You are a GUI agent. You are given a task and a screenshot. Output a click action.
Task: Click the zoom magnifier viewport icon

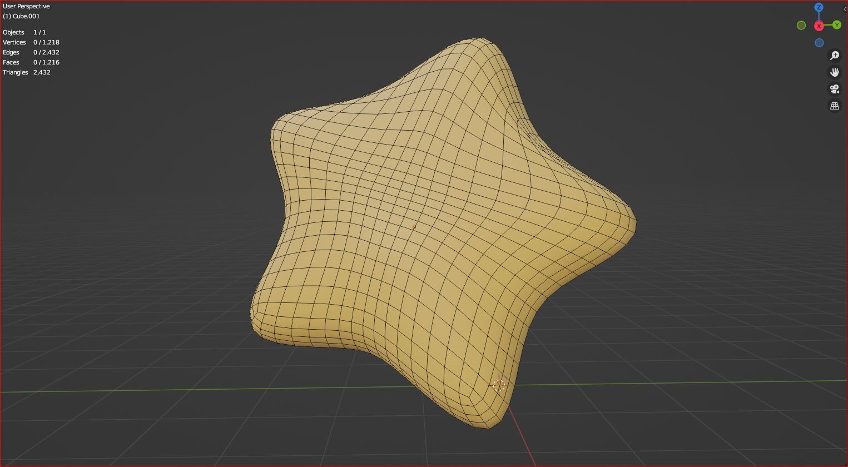835,56
